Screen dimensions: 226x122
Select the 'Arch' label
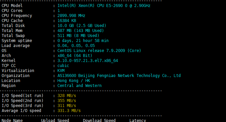tap(6, 56)
